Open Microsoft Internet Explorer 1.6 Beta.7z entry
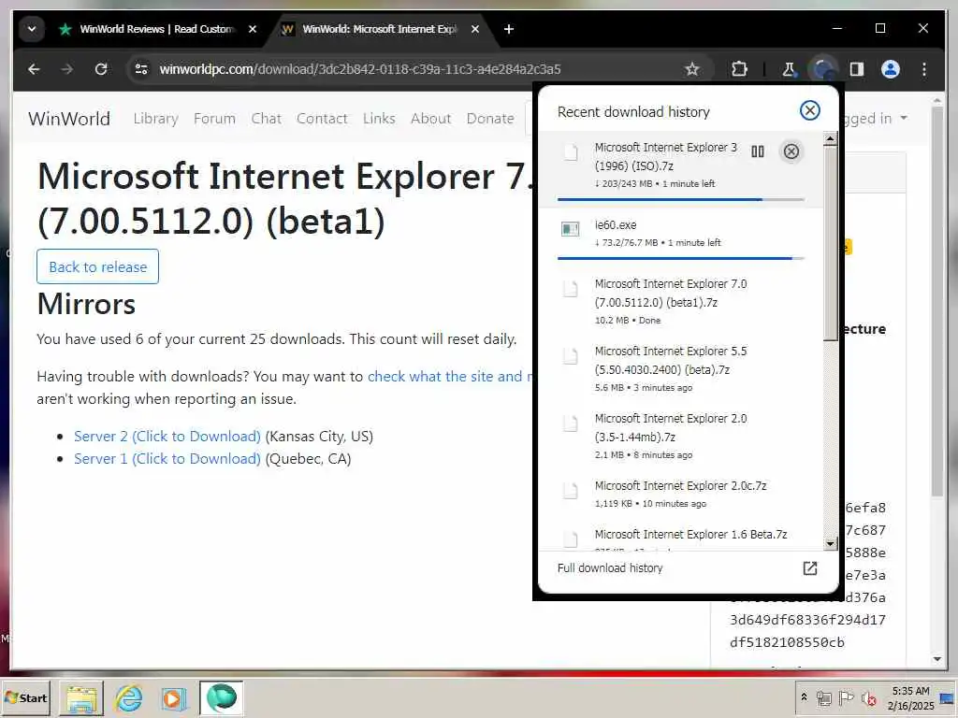958x718 pixels. point(681,535)
